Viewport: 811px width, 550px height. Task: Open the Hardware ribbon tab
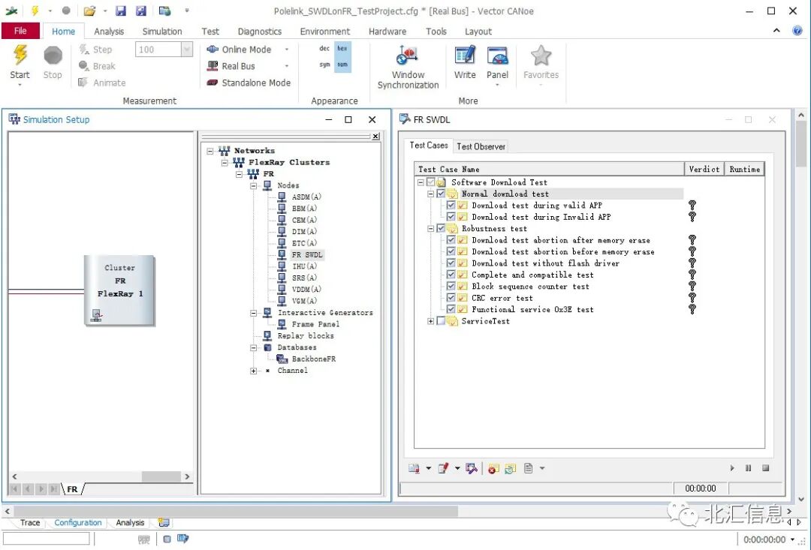pyautogui.click(x=387, y=32)
